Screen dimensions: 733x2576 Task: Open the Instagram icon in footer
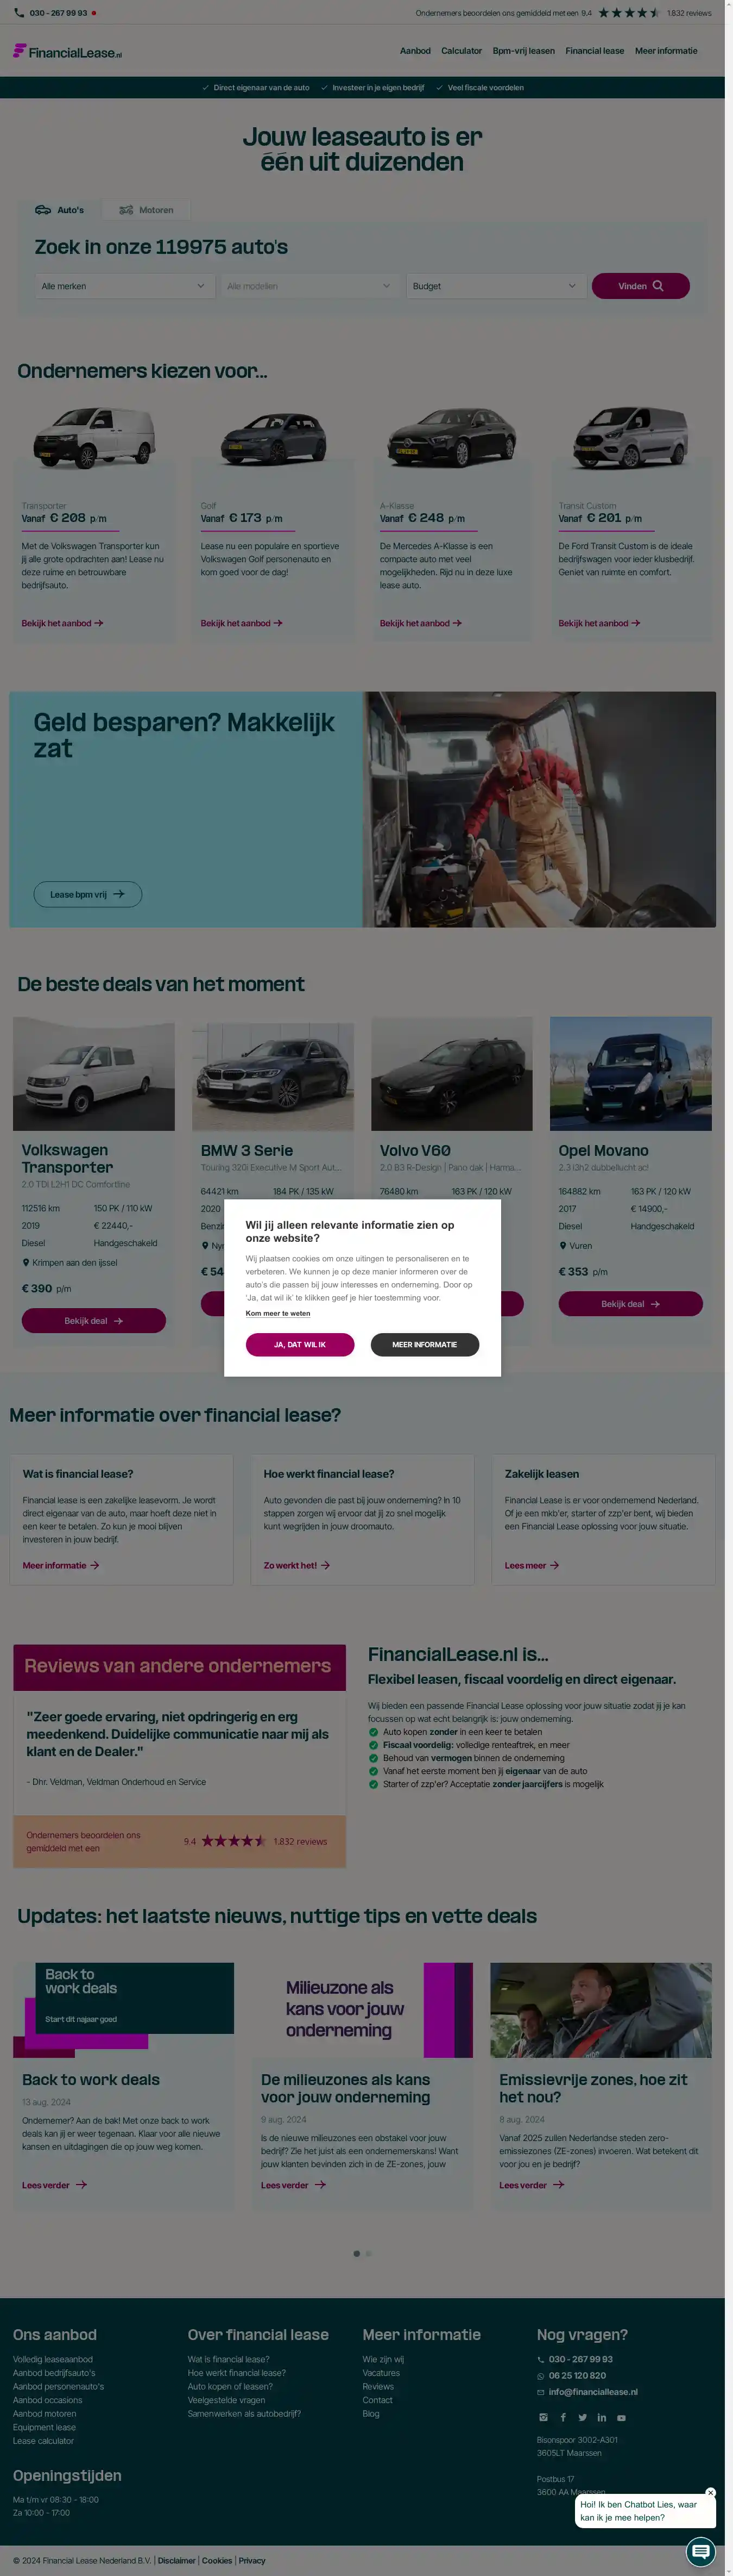click(544, 2417)
